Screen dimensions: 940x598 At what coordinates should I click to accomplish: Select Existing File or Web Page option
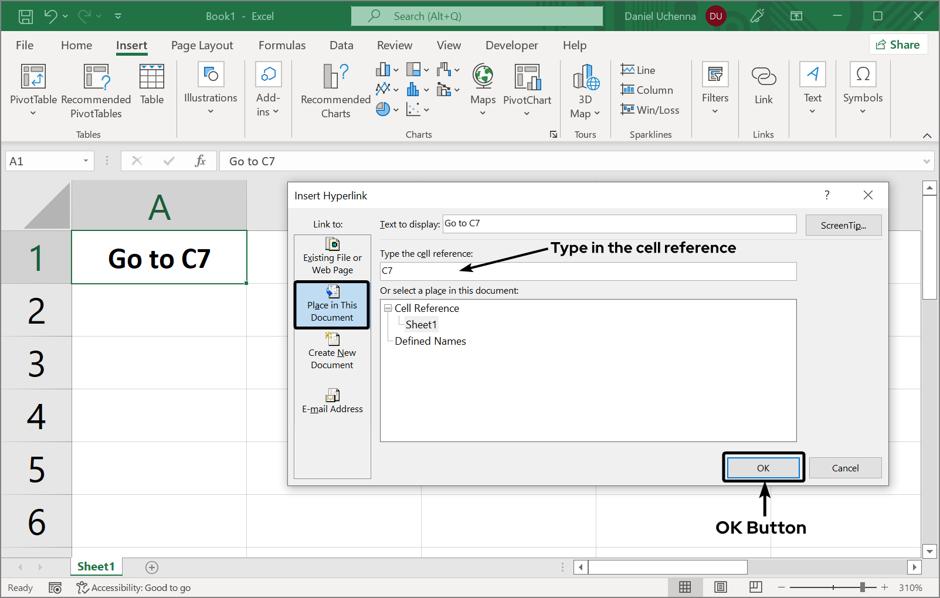click(x=332, y=257)
